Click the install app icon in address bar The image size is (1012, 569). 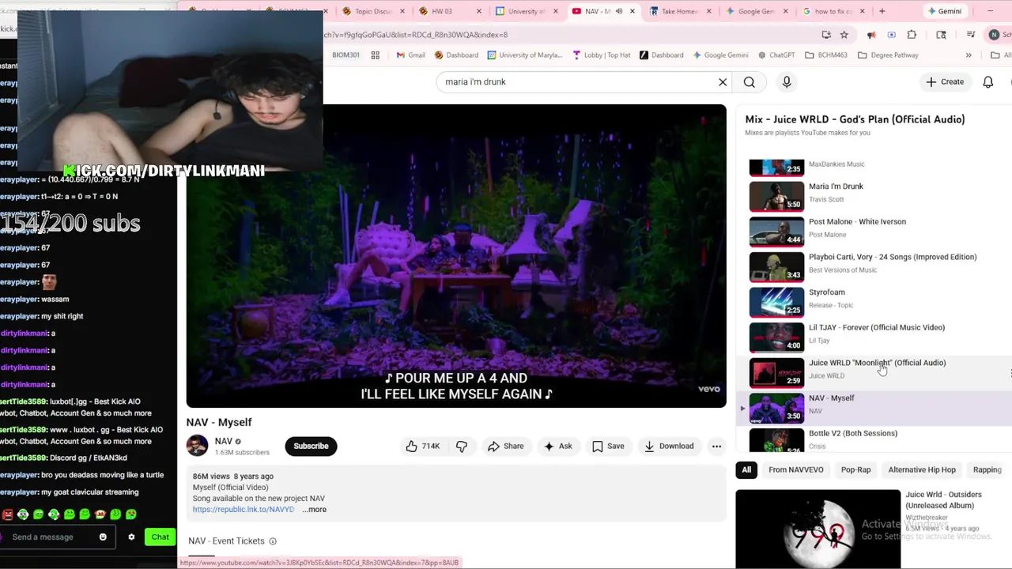click(826, 35)
